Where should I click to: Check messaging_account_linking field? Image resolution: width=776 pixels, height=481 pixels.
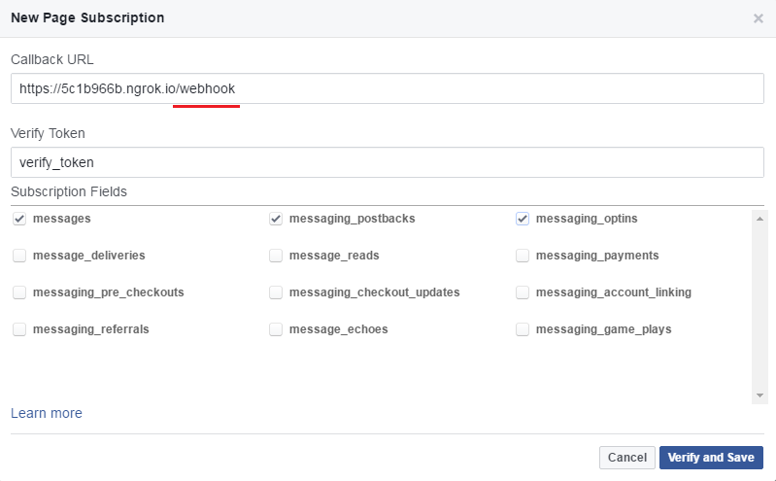[x=523, y=292]
